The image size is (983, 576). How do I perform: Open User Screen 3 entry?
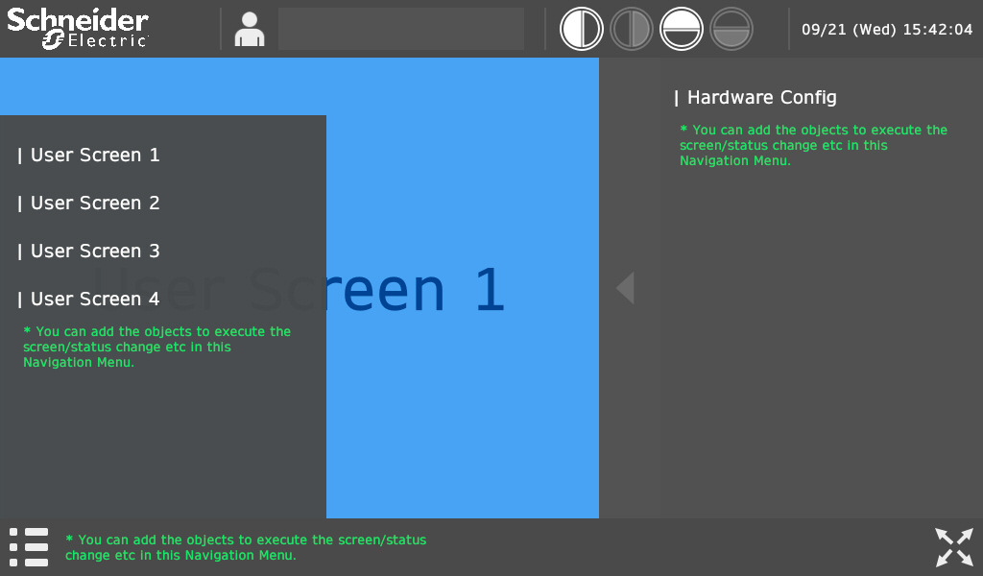pos(95,252)
